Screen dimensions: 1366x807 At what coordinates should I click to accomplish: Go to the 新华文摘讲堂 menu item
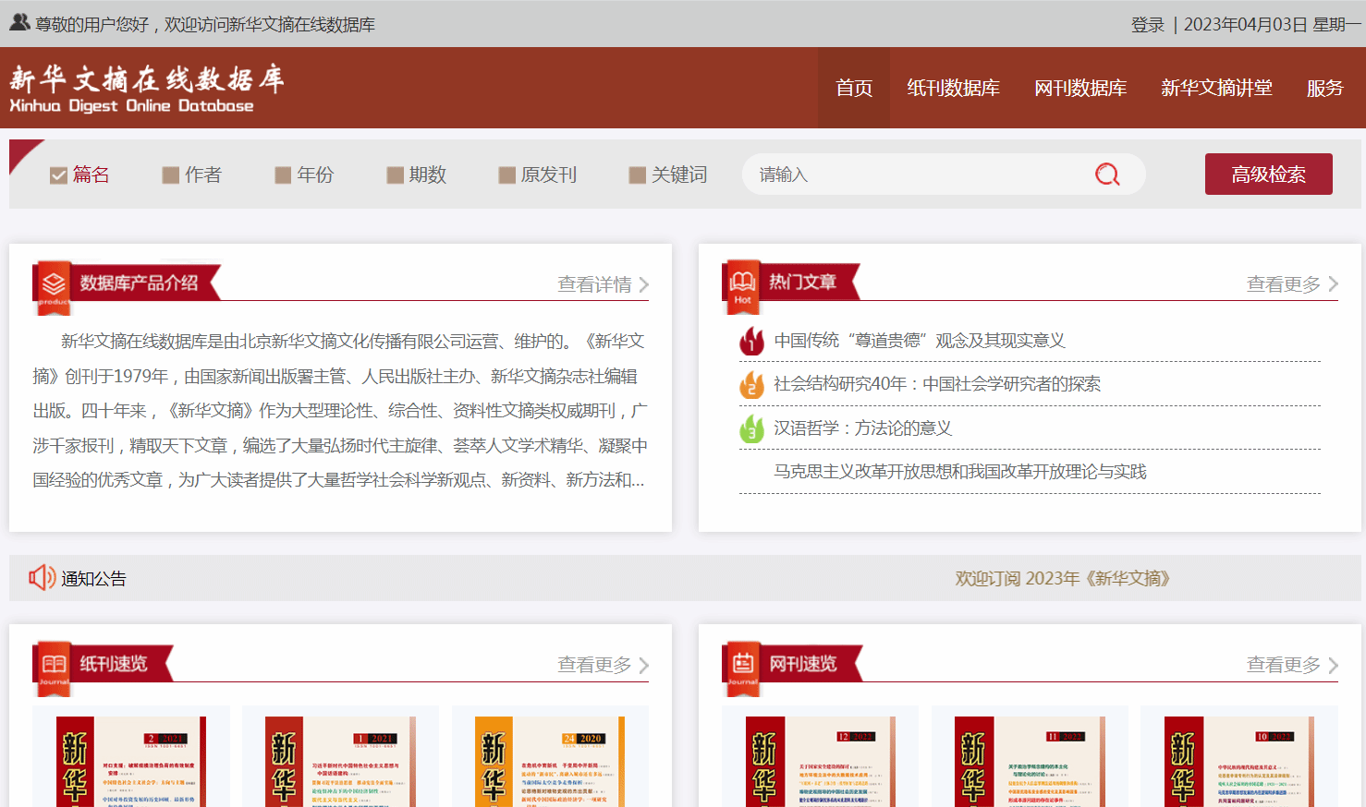tap(1216, 88)
